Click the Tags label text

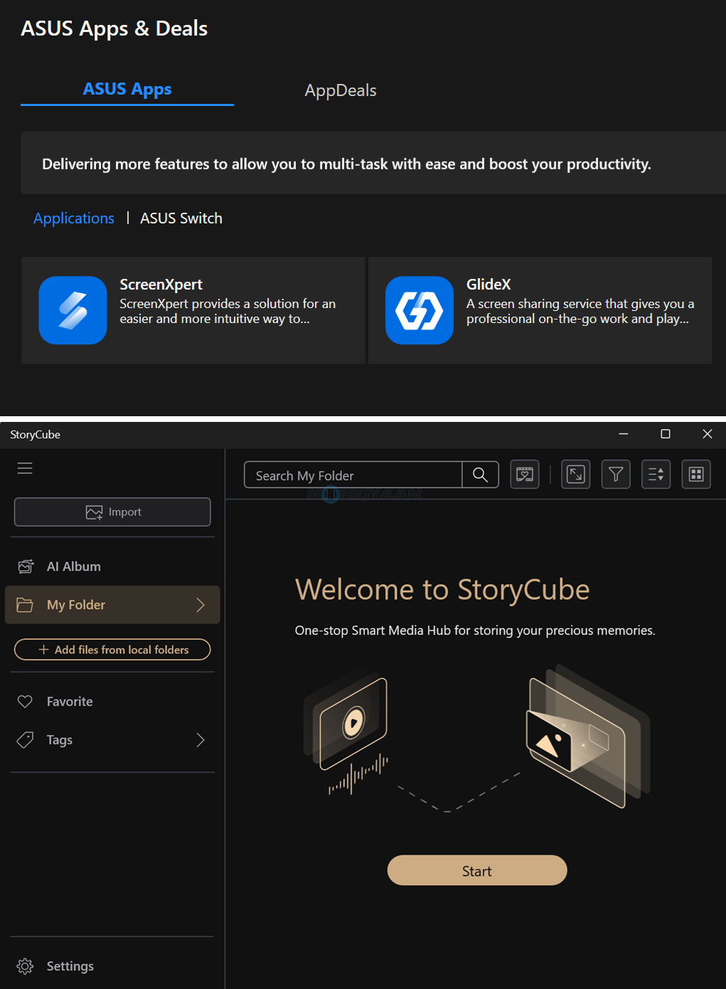(x=60, y=740)
